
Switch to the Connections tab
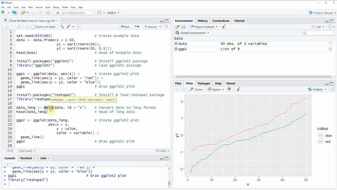tap(221, 21)
